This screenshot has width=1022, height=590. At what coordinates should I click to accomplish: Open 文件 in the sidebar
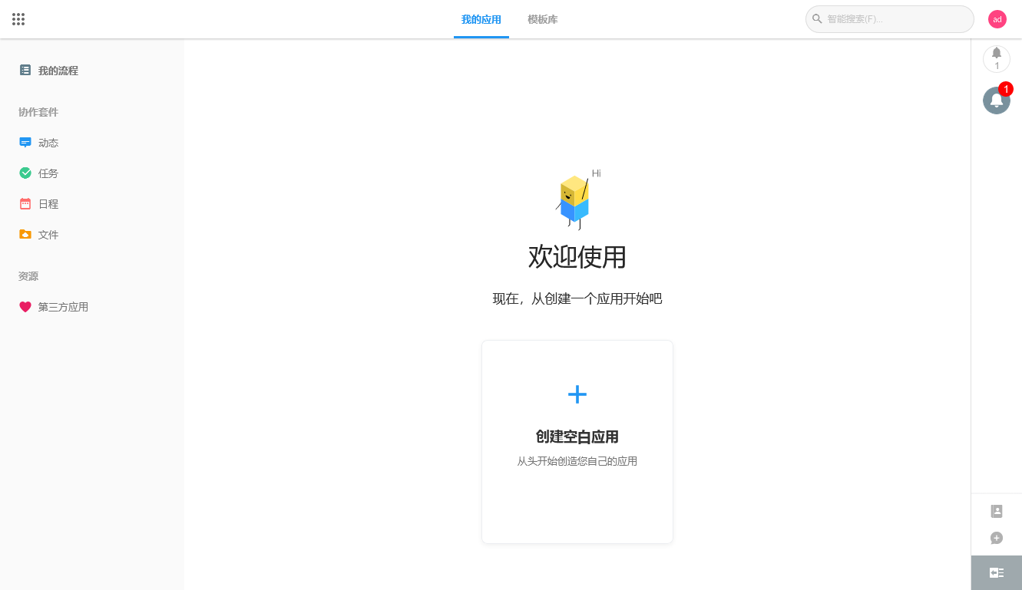(x=48, y=235)
